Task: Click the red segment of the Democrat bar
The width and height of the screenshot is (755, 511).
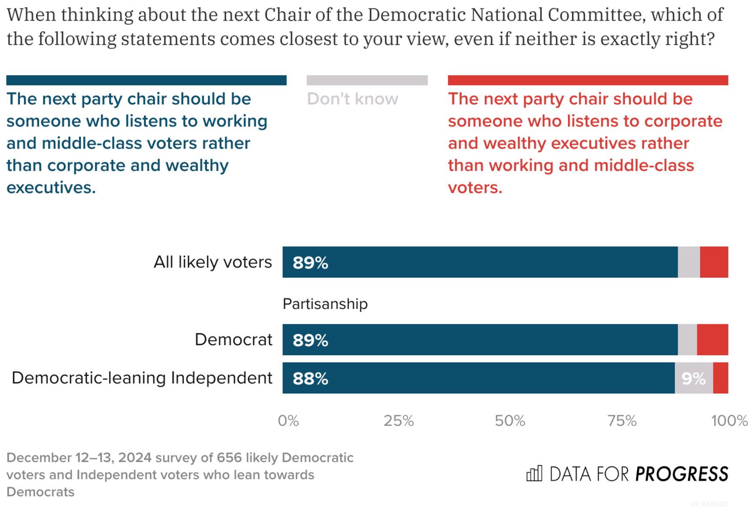Action: click(712, 339)
